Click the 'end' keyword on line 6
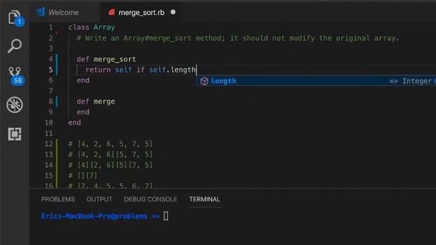Viewport: 436px width, 245px height. (83, 80)
